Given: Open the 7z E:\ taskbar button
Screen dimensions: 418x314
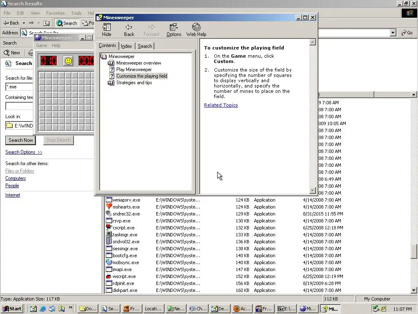Looking at the screenshot, I should [286, 309].
